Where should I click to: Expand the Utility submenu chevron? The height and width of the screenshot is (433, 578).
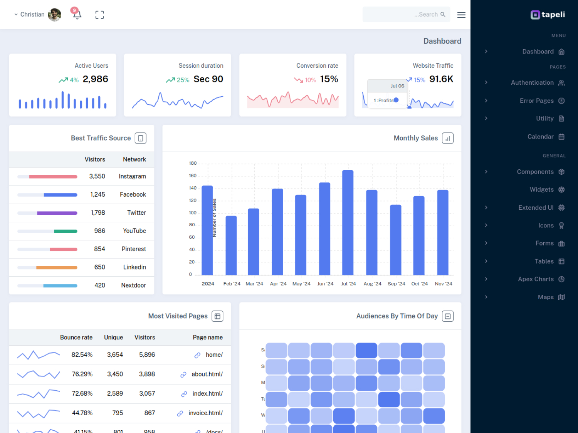486,119
